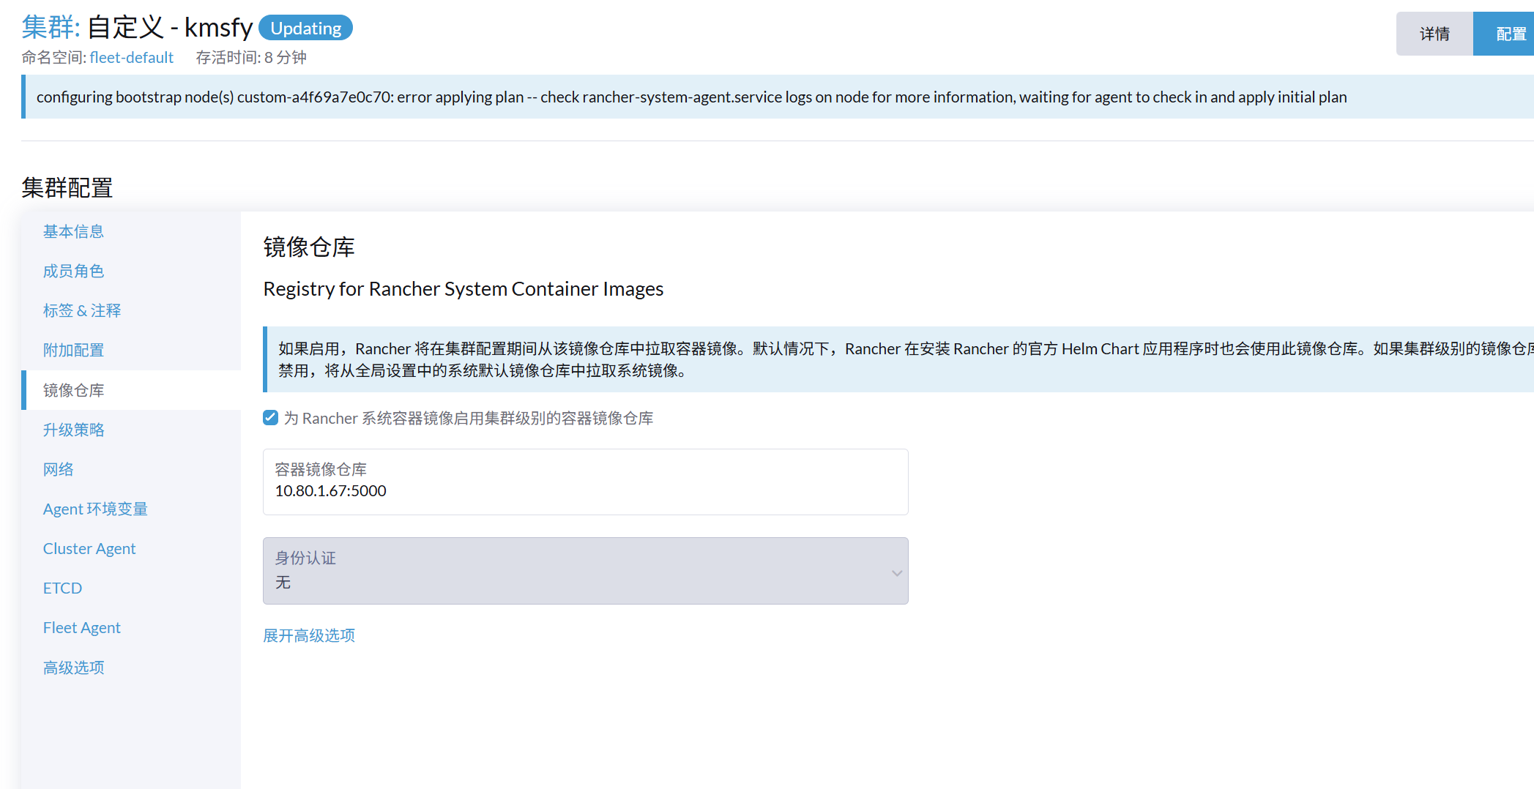1534x789 pixels.
Task: Open the 高级选项 sidebar tab
Action: coord(73,668)
